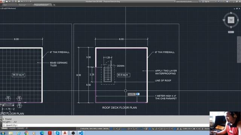
Task: Select 1 METER HIGH CHB PARAPET note
Action: coord(166,97)
